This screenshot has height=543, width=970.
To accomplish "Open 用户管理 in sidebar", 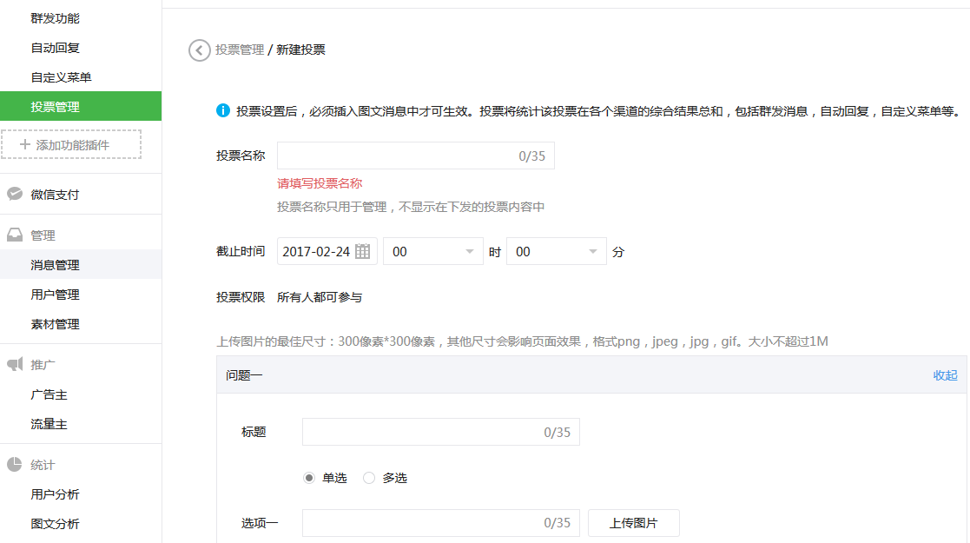I will point(56,295).
